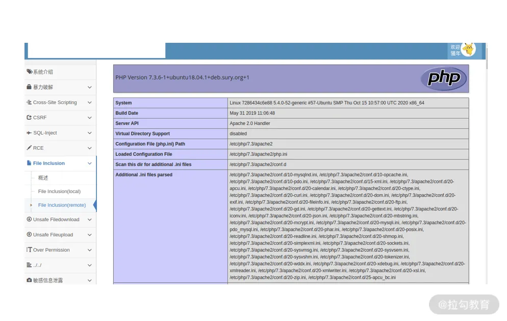Expand the 敏感信息泄露 chevron

(90, 280)
